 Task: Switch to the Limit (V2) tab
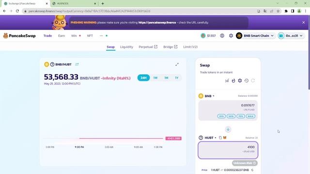pos(190,47)
